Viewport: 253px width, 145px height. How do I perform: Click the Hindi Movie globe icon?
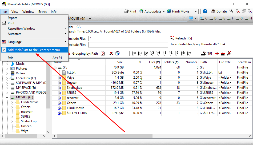coord(169,11)
